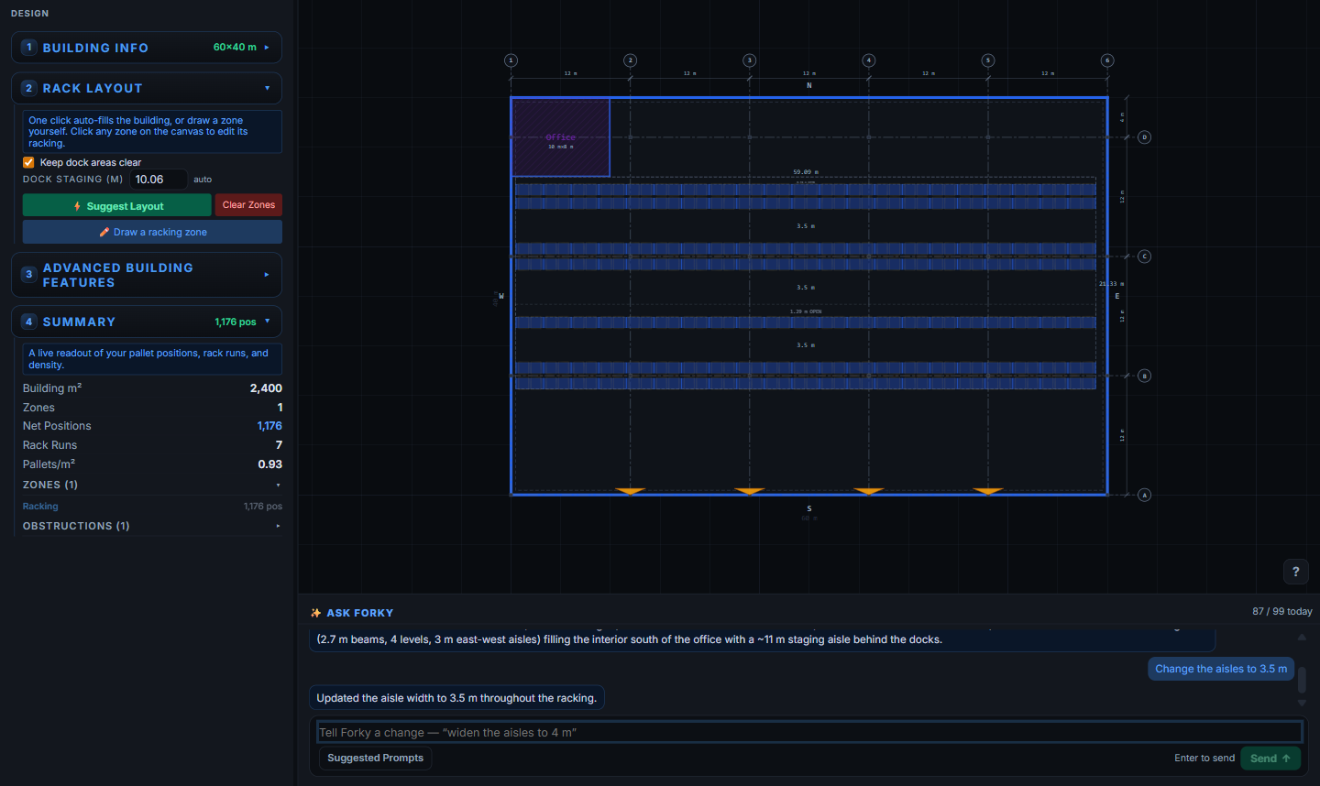Screen dimensions: 1320x786
Task: Select the top racking row on canvas
Action: click(806, 190)
